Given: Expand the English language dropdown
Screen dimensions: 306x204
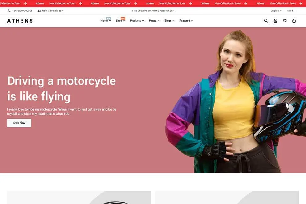Looking at the screenshot, I should tap(276, 11).
